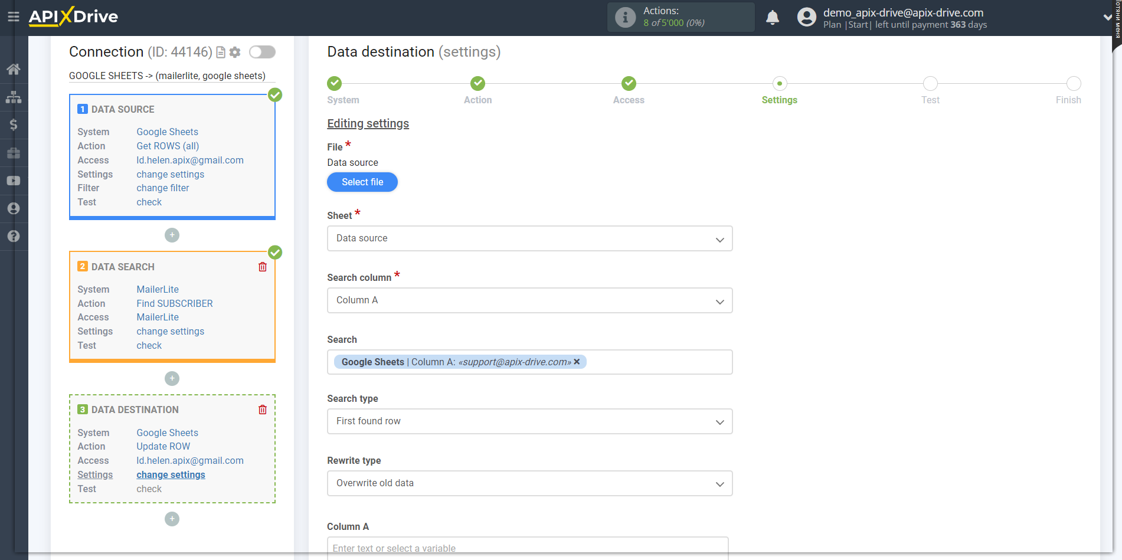
Task: Click change settings in Data Destination
Action: point(171,474)
